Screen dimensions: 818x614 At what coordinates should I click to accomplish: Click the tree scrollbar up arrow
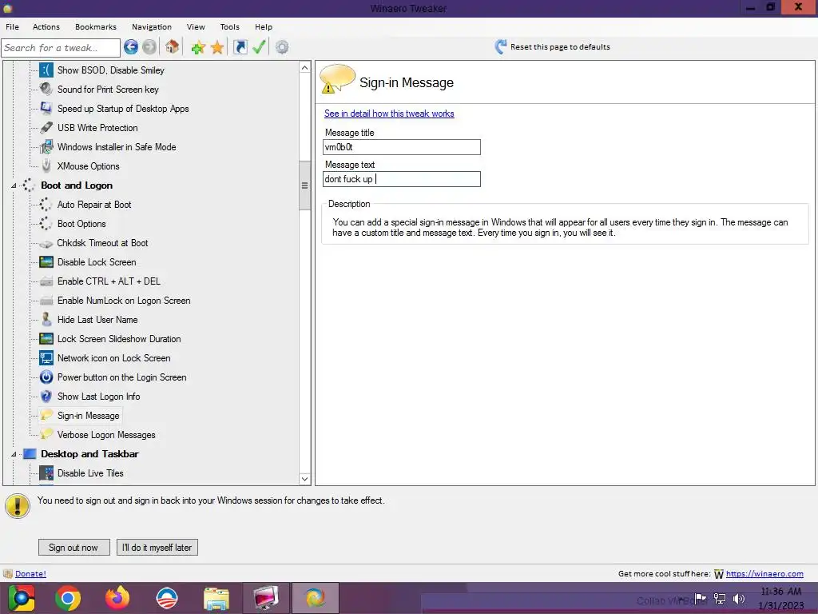[x=304, y=67]
